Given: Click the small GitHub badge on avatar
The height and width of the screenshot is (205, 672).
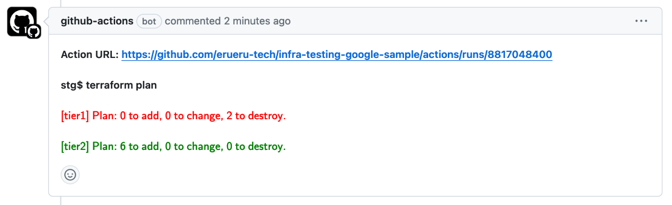Looking at the screenshot, I should pos(33,32).
